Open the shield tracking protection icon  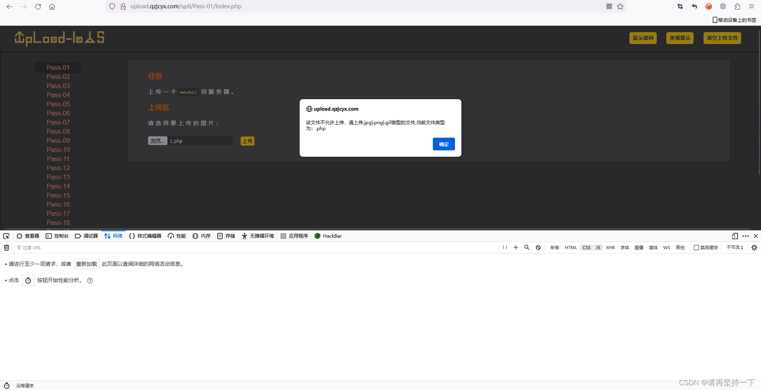point(112,6)
